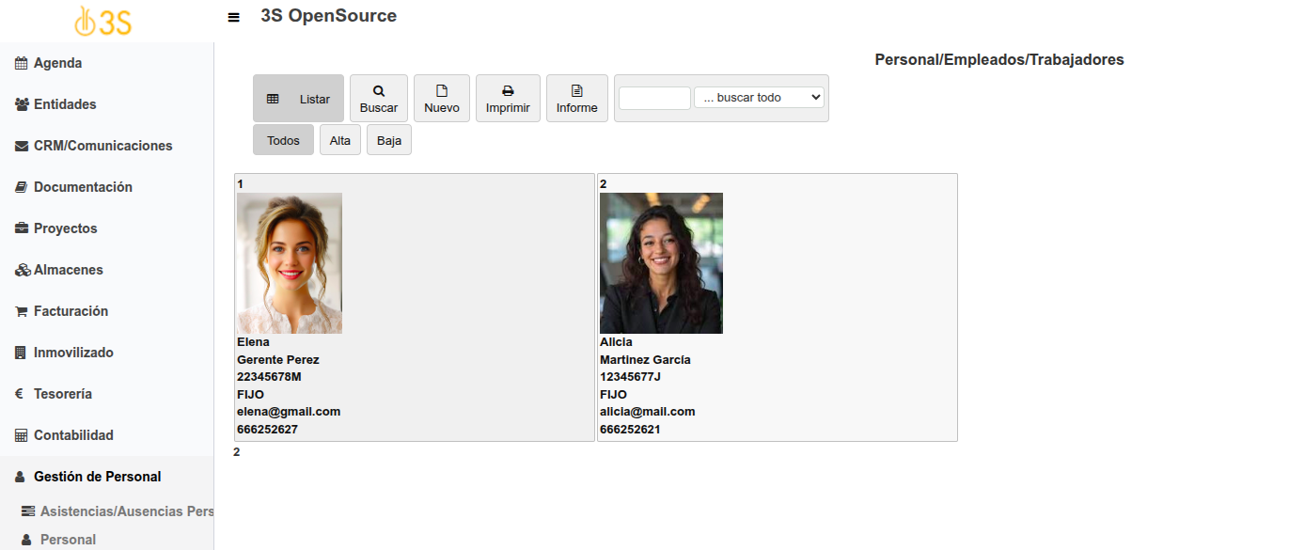Click Elena's employee photo
Image resolution: width=1289 pixels, height=550 pixels.
[x=290, y=263]
